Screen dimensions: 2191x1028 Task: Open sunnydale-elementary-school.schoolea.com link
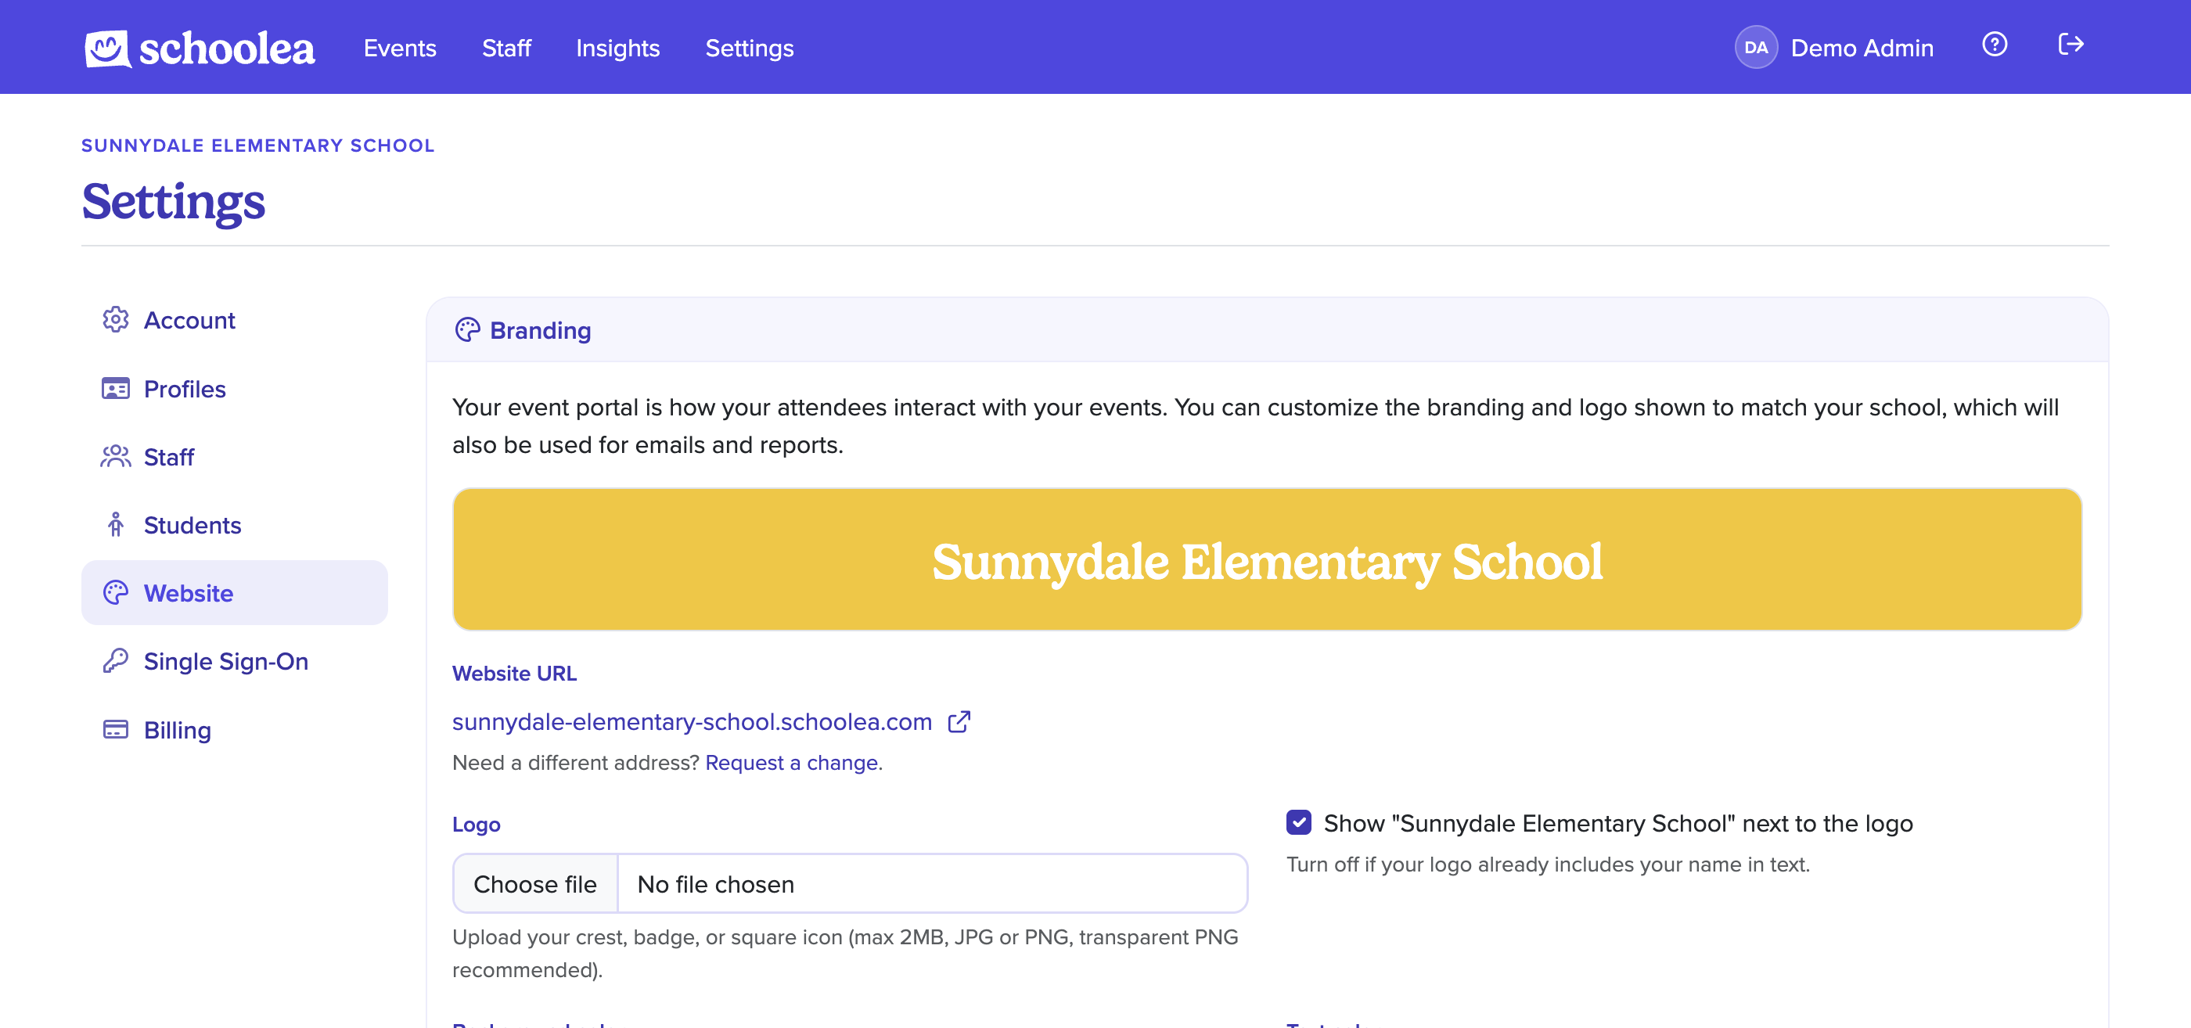(693, 721)
